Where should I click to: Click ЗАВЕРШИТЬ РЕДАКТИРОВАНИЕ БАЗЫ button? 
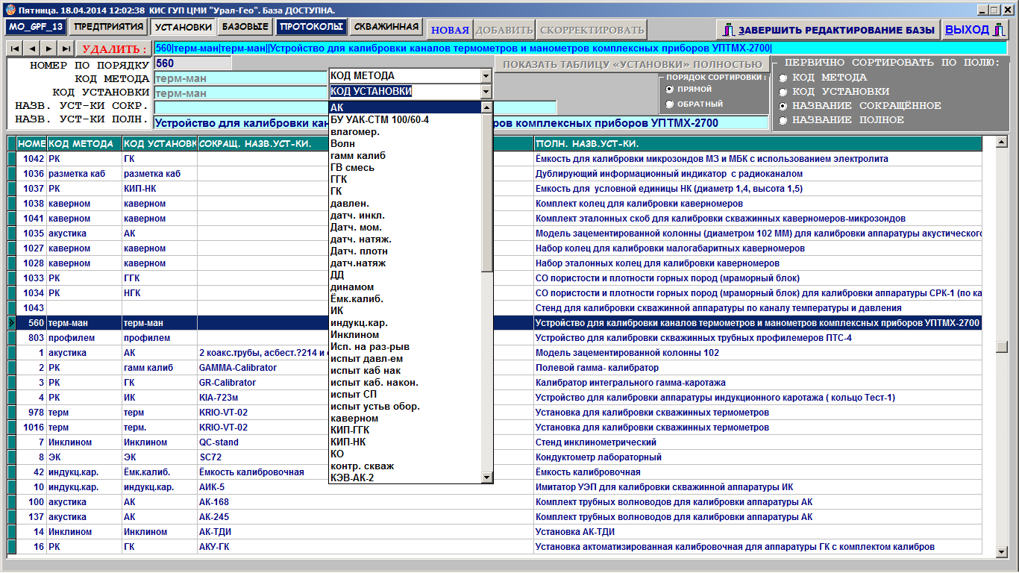(x=827, y=30)
